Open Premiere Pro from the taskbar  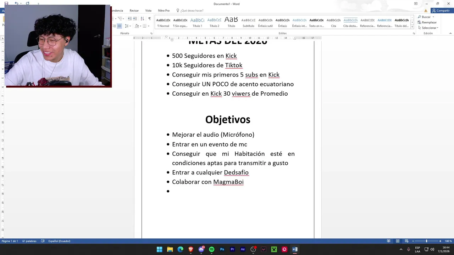click(232, 249)
